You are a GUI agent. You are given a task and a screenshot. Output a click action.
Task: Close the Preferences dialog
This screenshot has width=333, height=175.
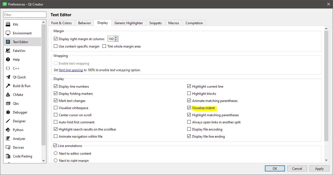pyautogui.click(x=329, y=4)
